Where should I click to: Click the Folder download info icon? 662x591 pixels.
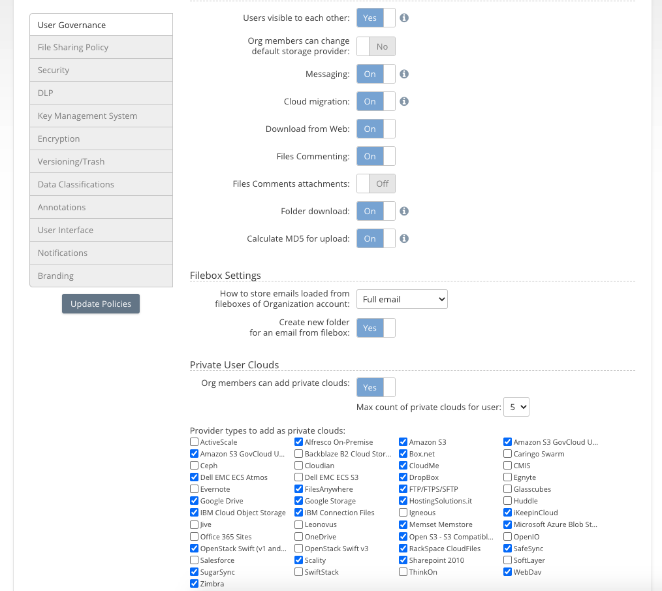pyautogui.click(x=403, y=211)
